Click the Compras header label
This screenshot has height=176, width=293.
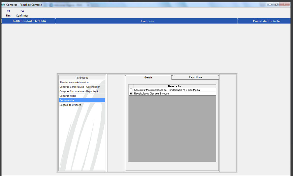pos(147,21)
